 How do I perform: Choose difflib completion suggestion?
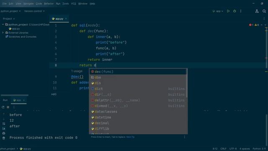[138, 129]
